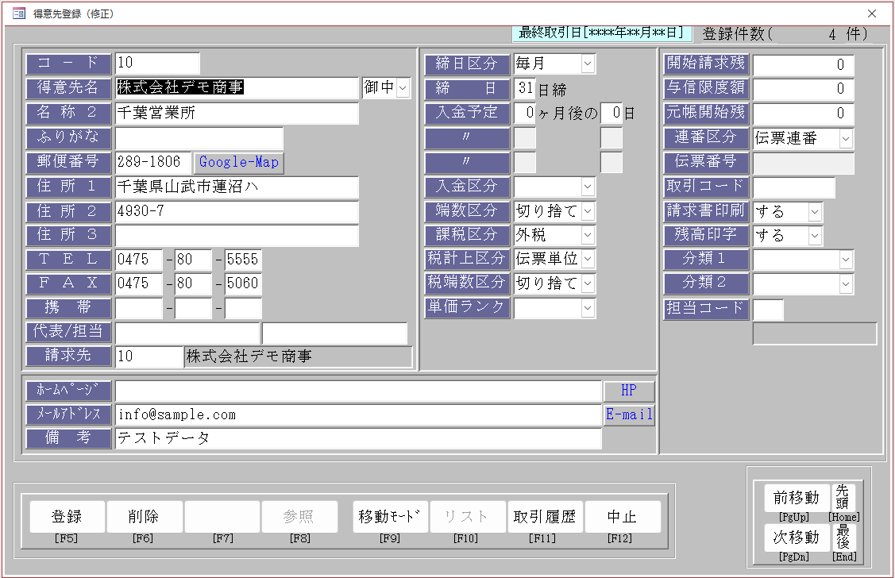Go to previous record with 前移動
895x578 pixels.
[x=797, y=498]
